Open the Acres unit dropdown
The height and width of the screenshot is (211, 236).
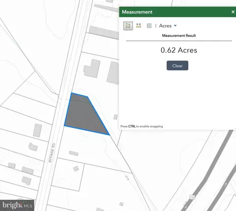(168, 26)
